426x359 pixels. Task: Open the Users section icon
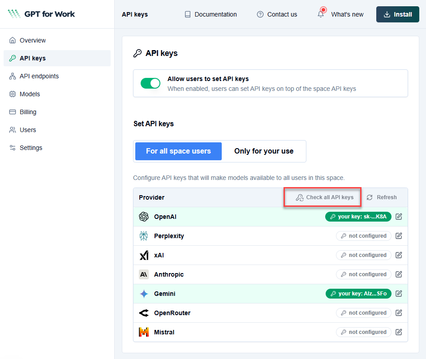(13, 130)
